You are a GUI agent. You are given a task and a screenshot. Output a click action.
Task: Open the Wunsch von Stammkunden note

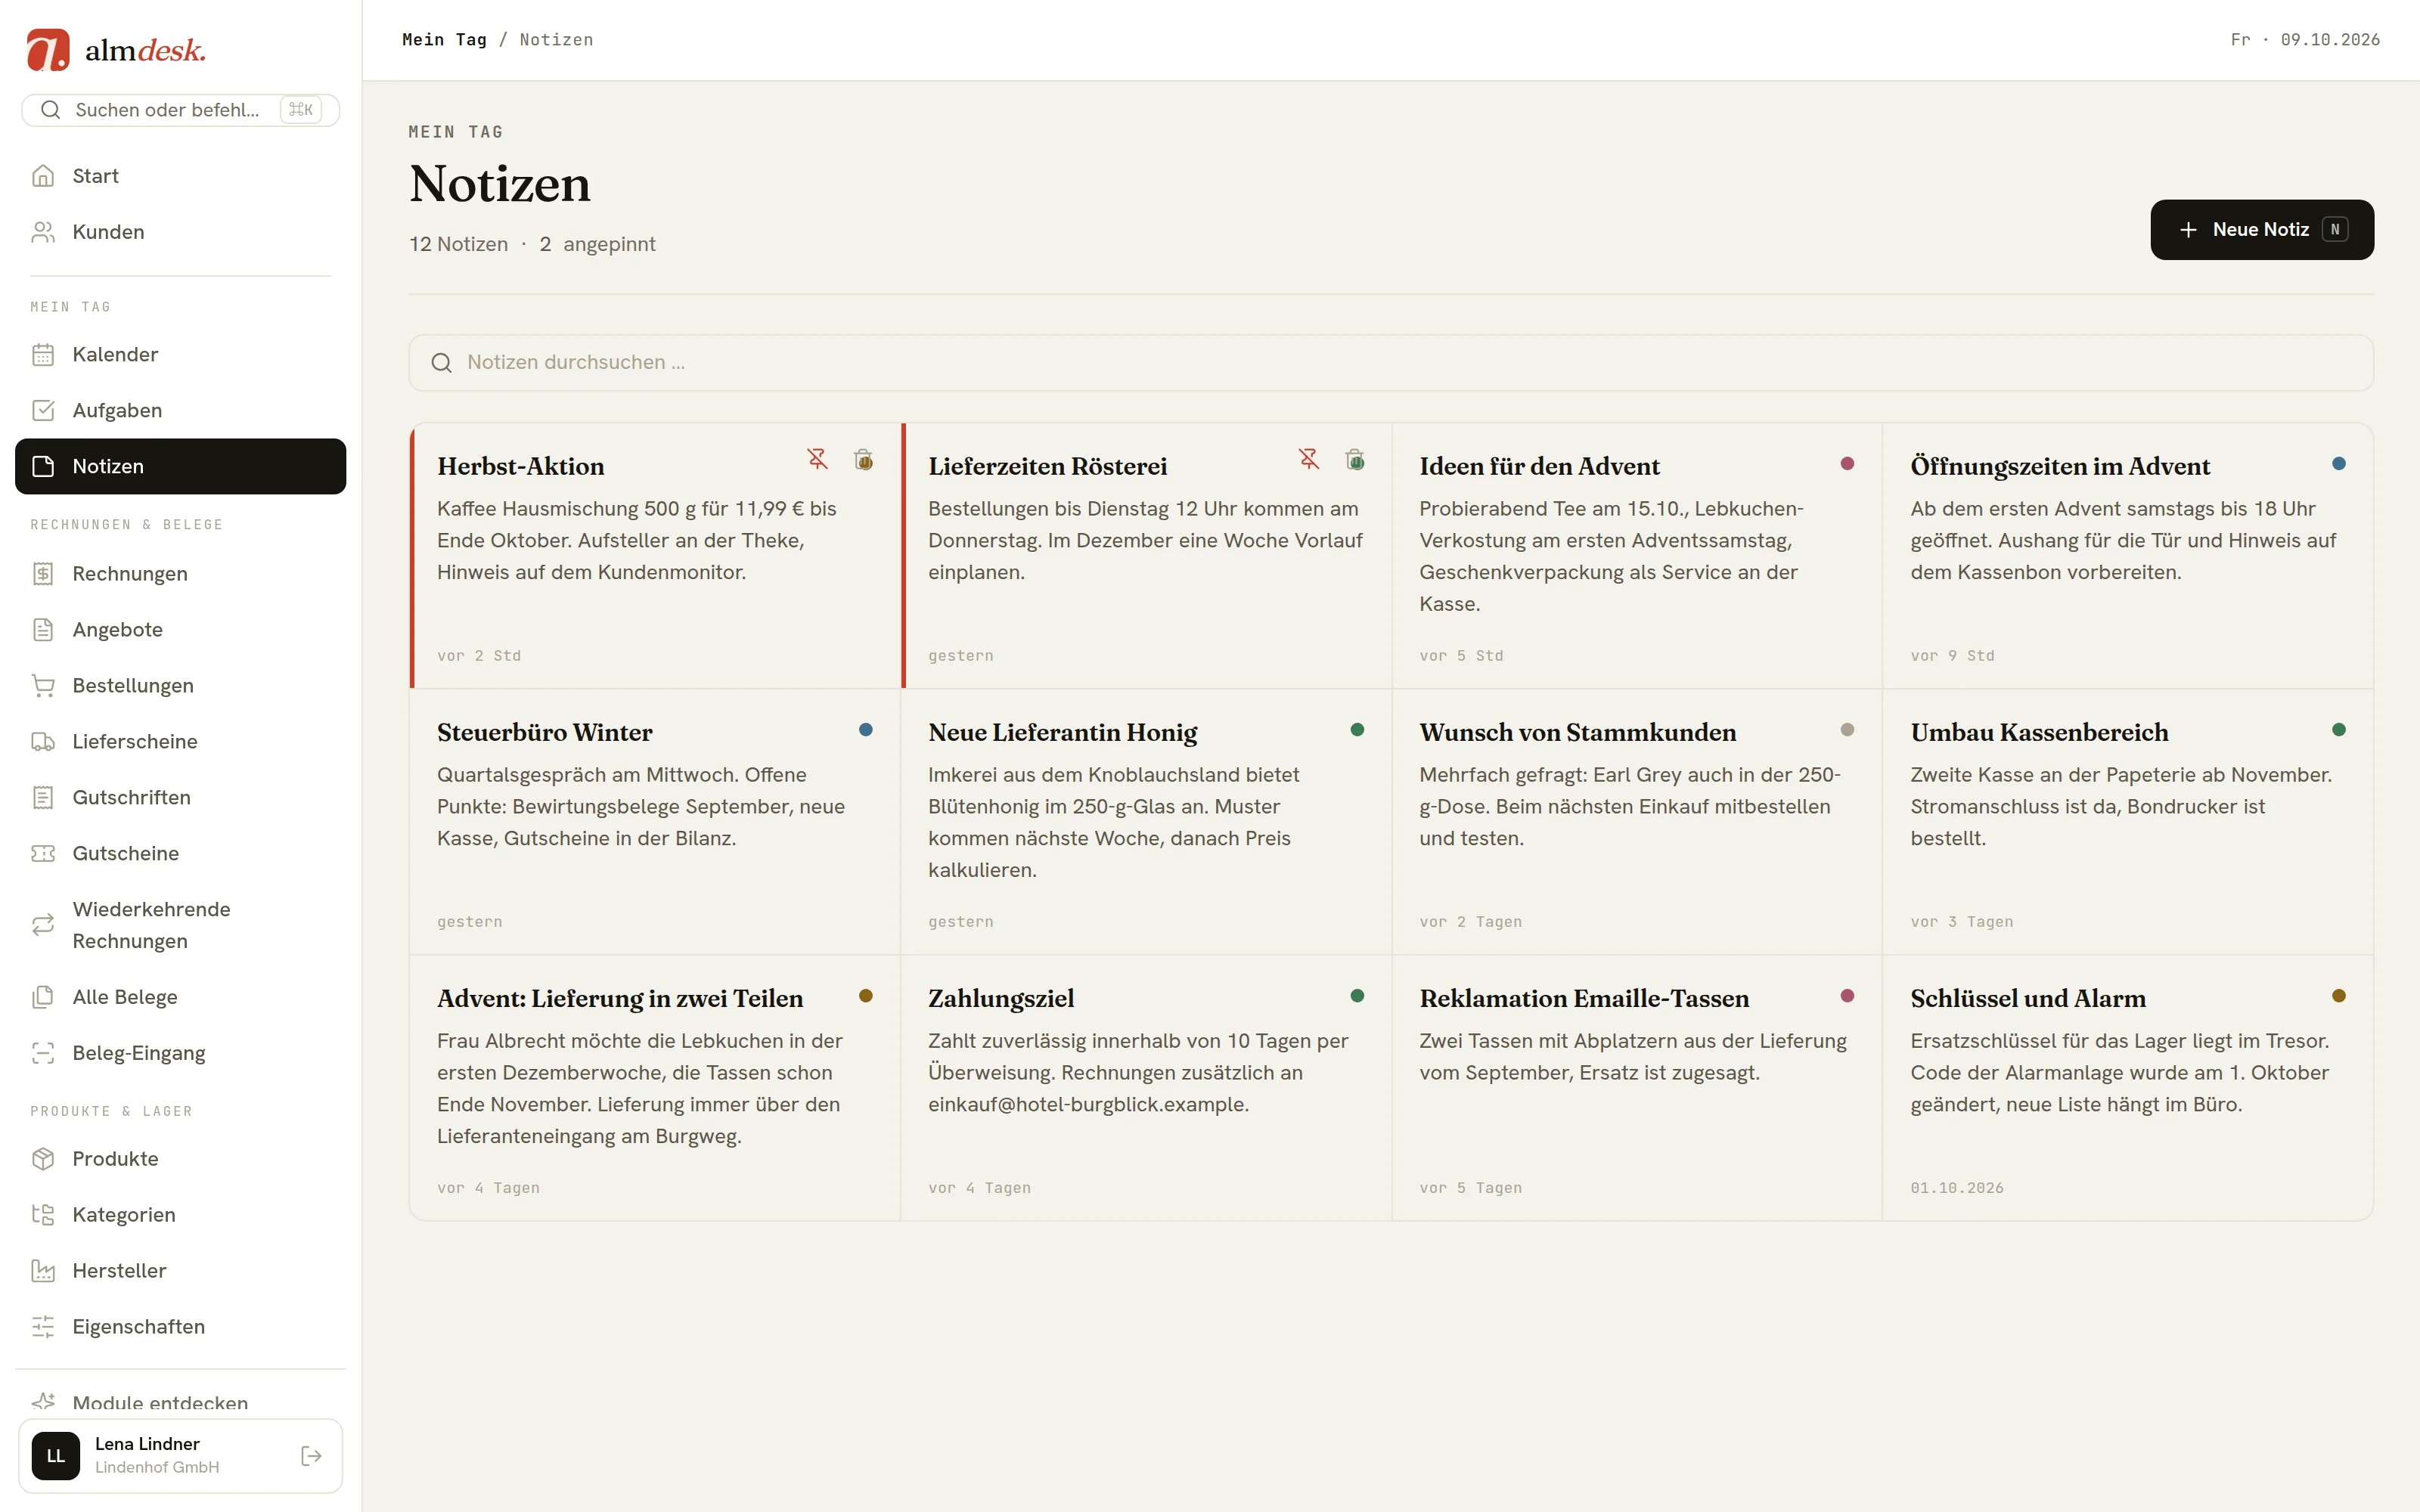(1636, 821)
